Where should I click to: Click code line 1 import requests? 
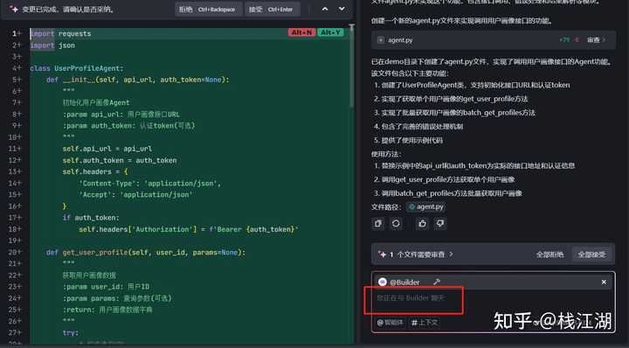(61, 34)
